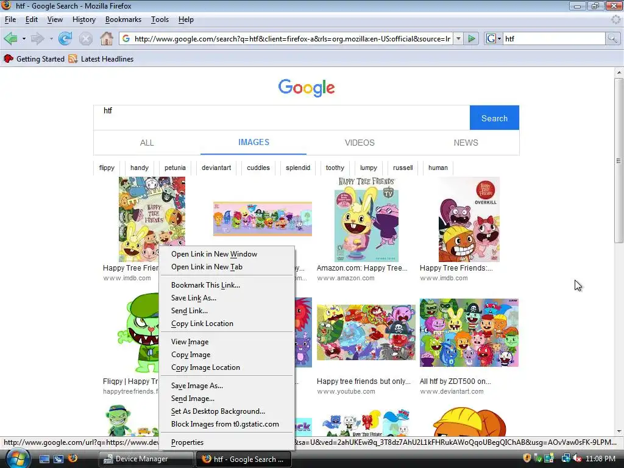The width and height of the screenshot is (624, 468).
Task: Choose Open Link in New Window
Action: pos(227,254)
